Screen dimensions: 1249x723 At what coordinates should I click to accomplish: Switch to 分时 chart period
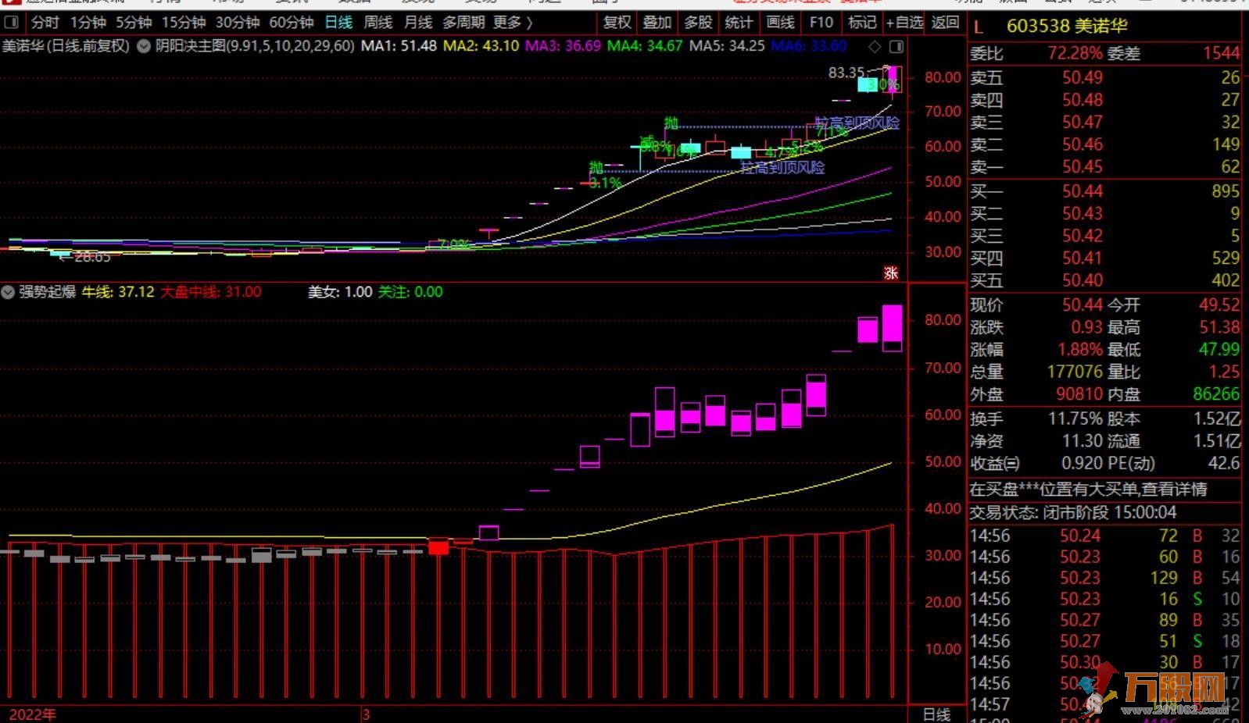[x=45, y=23]
